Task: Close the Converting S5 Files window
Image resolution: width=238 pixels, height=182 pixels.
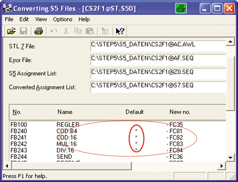Action: tap(229, 8)
